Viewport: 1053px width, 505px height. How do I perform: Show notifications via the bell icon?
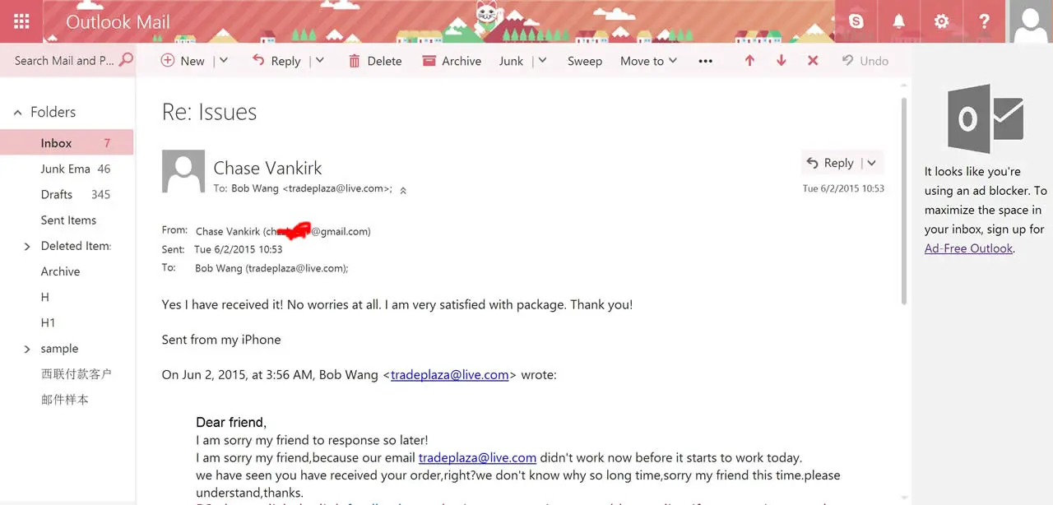pyautogui.click(x=899, y=21)
